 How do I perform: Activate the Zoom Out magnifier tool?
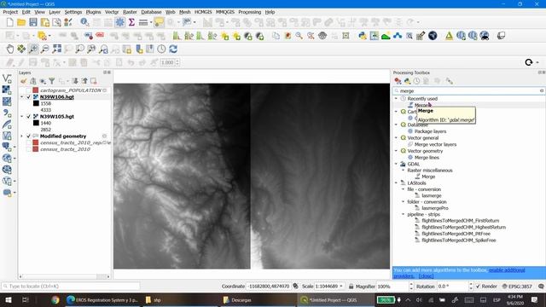pos(45,49)
